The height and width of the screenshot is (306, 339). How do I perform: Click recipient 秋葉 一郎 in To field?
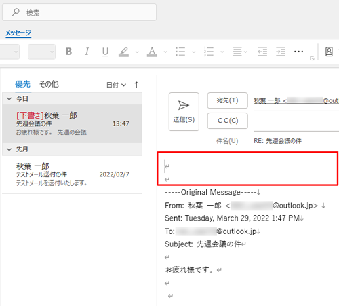coord(296,100)
